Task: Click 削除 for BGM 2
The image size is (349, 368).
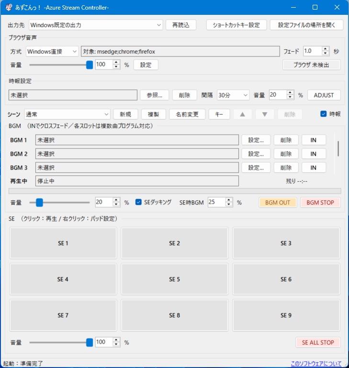Action: (286, 154)
